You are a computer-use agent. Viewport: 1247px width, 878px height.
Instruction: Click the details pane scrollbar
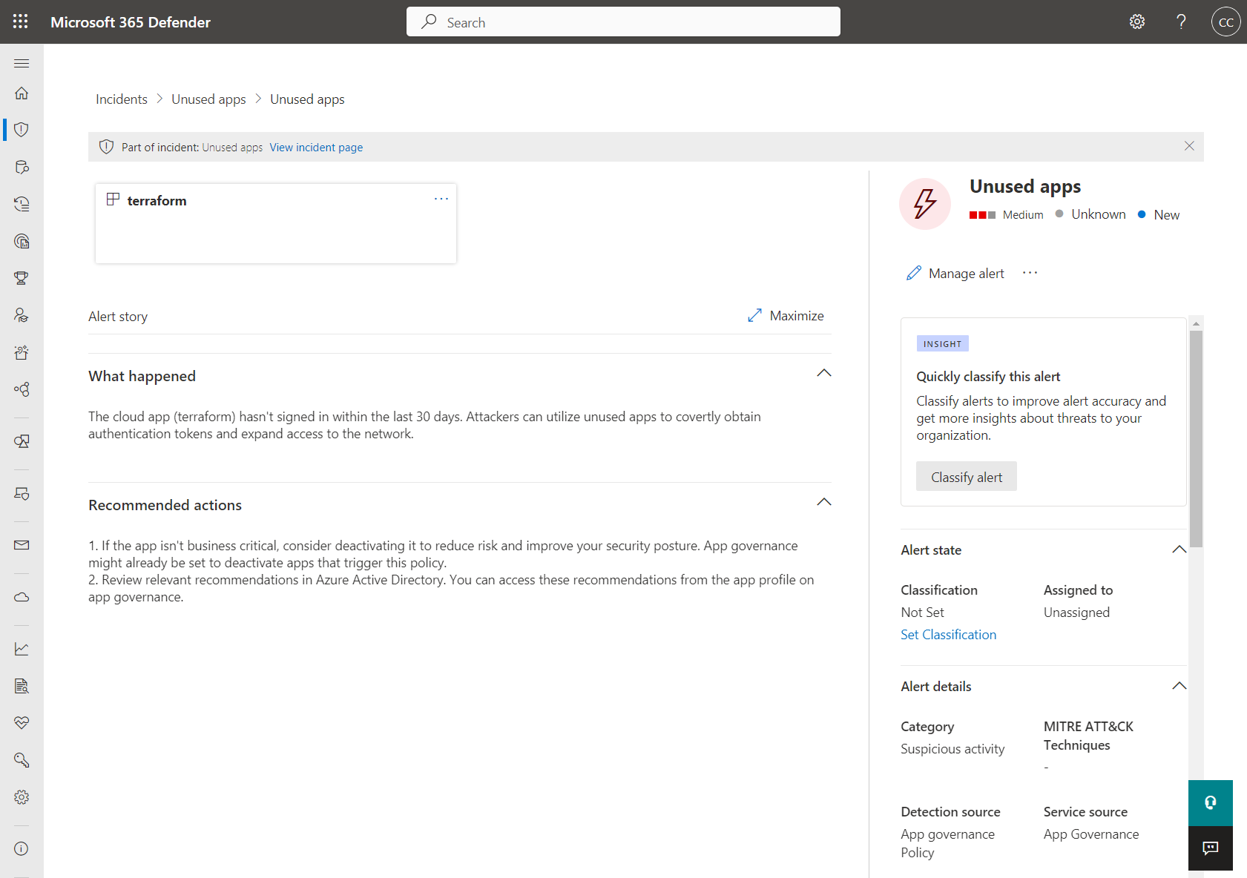(1196, 439)
